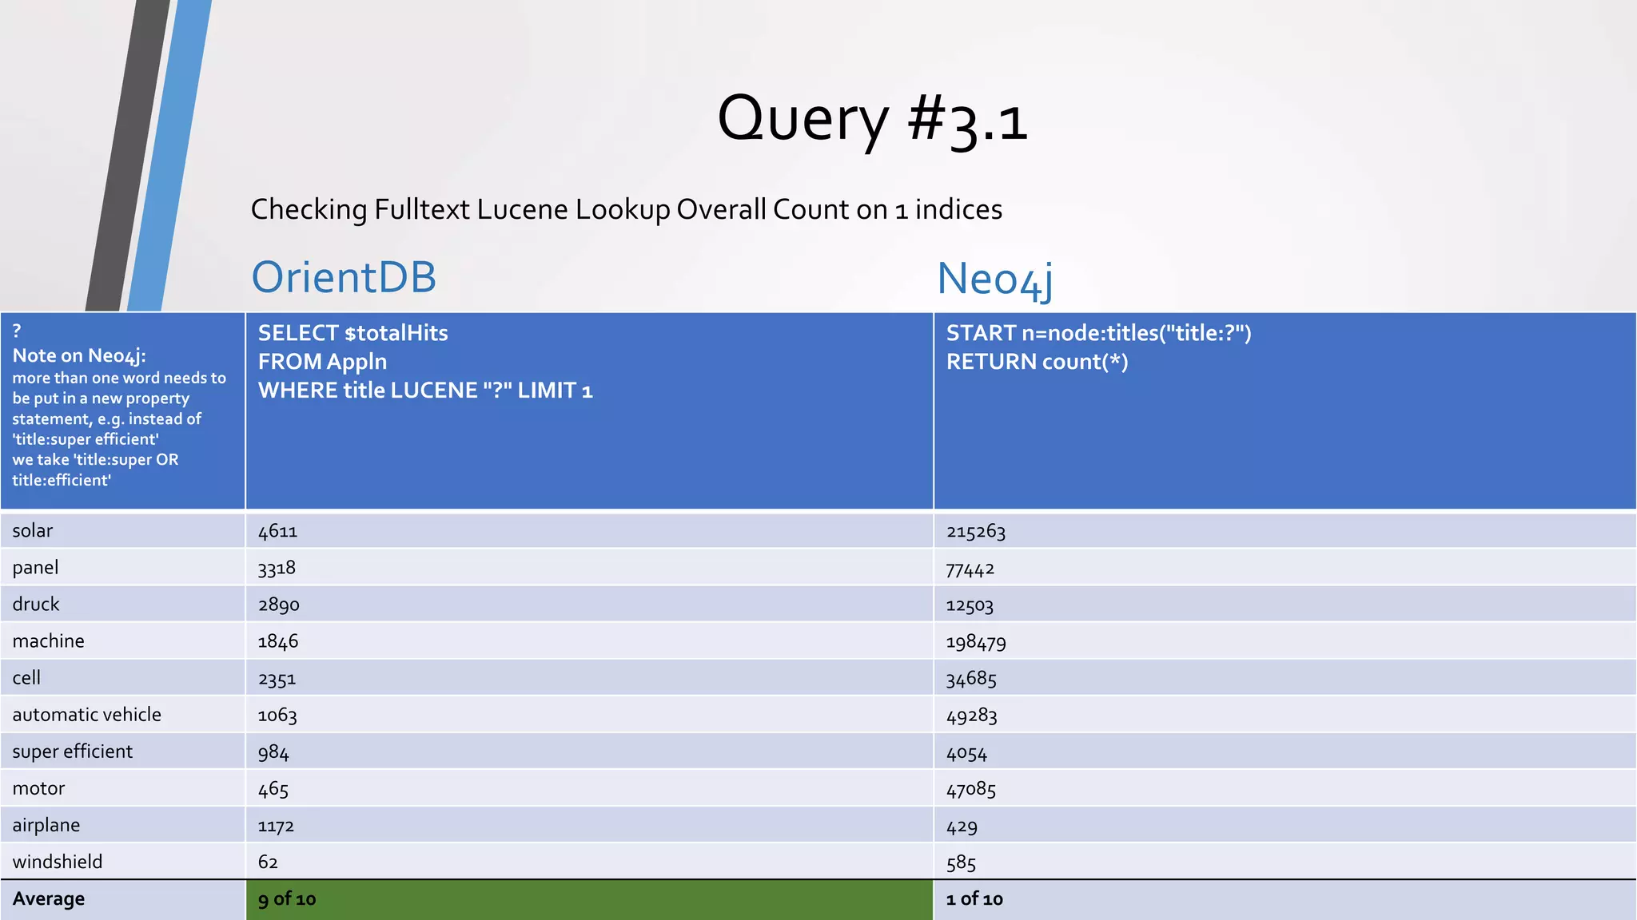Viewport: 1637px width, 920px height.
Task: Click Neo4j value '198479'
Action: point(976,642)
